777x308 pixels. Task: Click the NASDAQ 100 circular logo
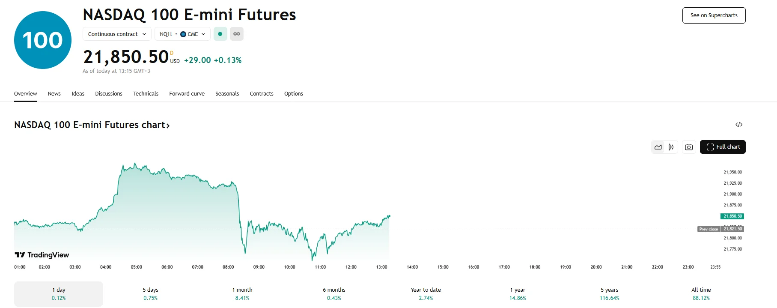coord(43,40)
